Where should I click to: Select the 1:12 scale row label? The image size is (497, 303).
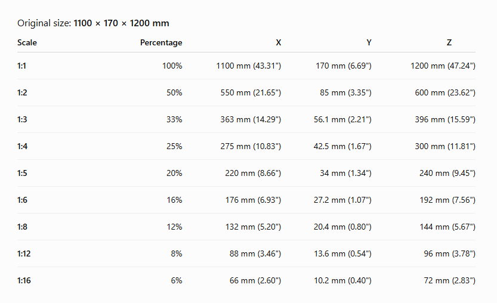(x=24, y=253)
